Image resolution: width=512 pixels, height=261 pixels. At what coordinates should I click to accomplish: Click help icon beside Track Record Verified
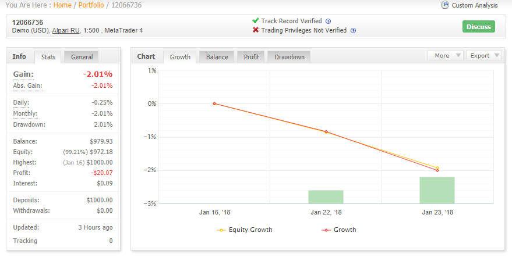328,21
